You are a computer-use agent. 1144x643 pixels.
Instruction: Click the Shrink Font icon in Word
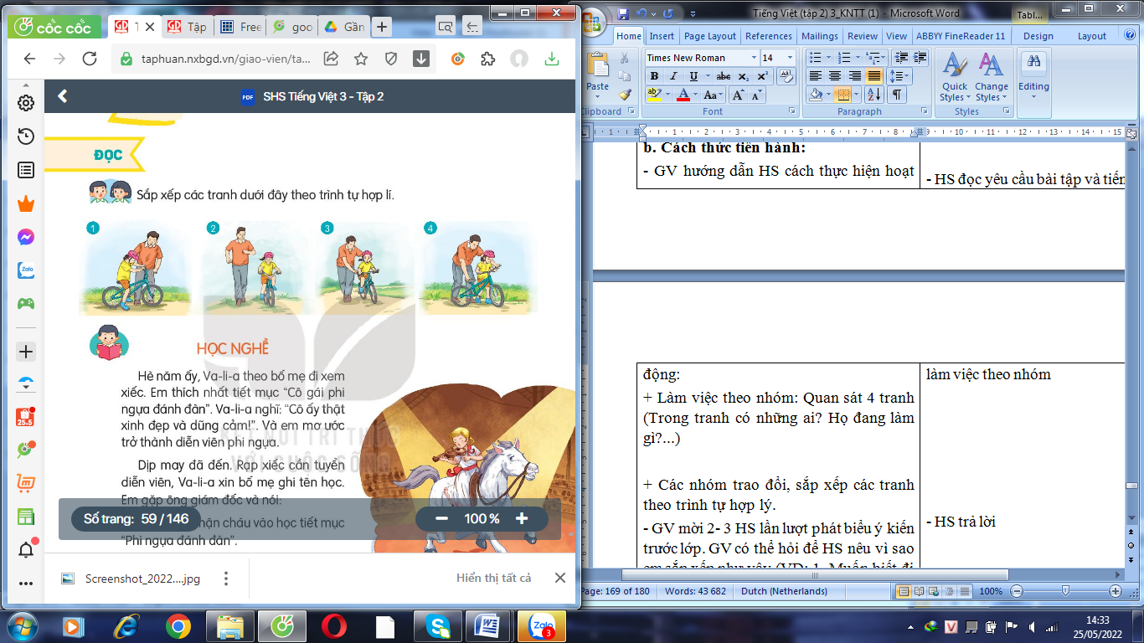(756, 95)
